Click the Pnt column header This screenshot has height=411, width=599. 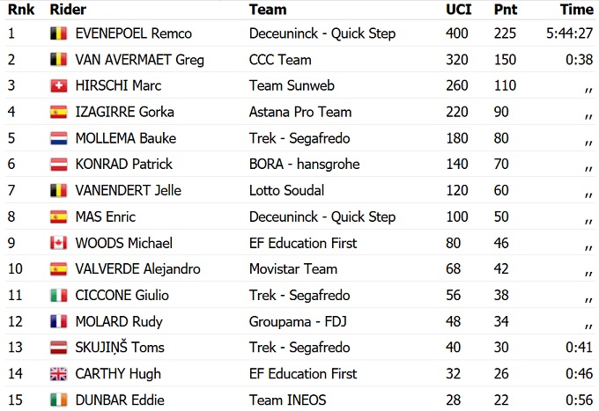(x=506, y=10)
